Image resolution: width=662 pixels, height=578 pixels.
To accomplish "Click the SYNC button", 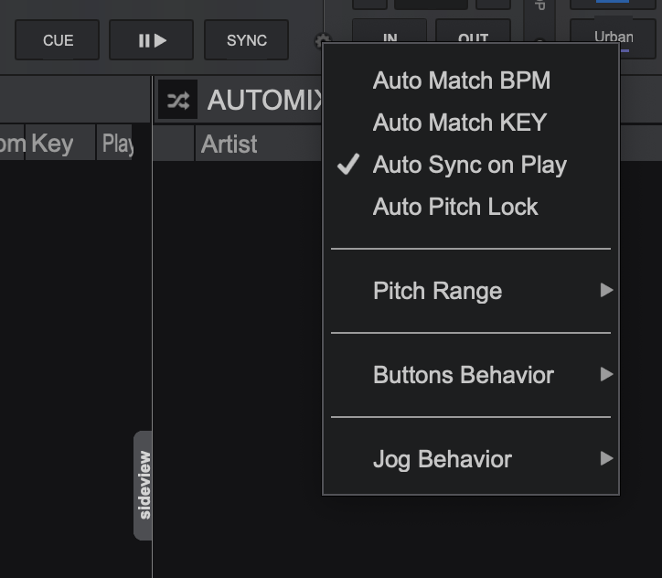I will click(247, 40).
